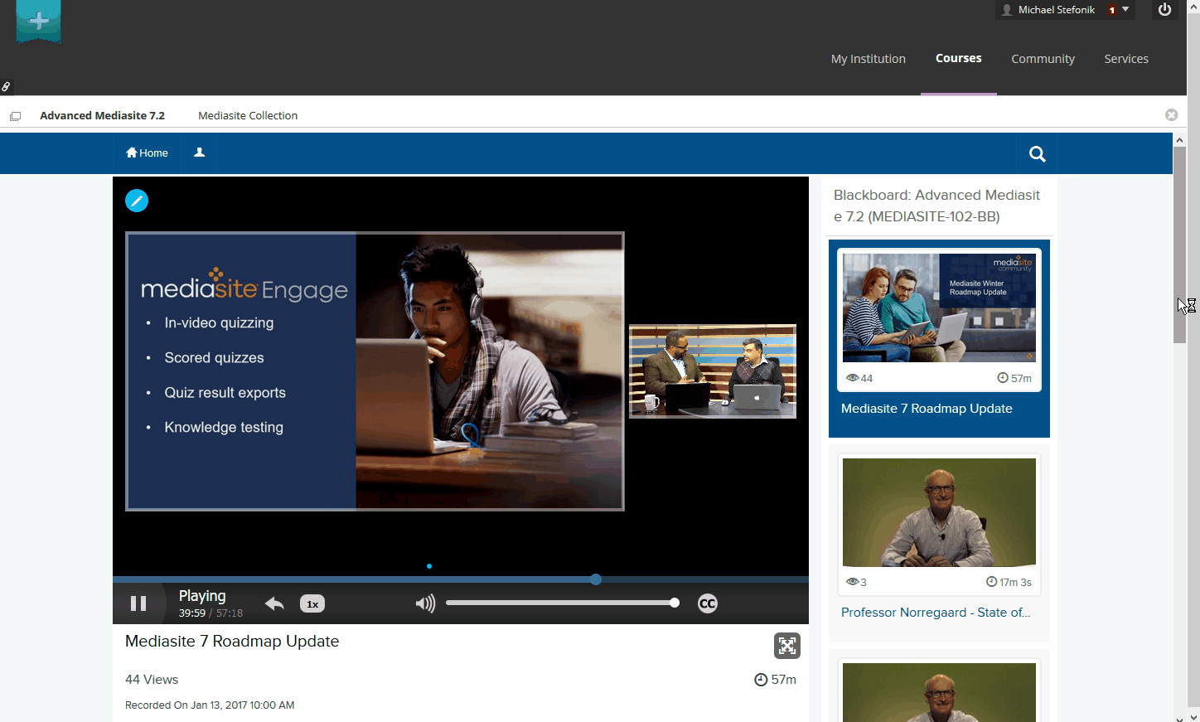Open the Professor Norregaard video thumbnail
The height and width of the screenshot is (722, 1200).
point(939,512)
